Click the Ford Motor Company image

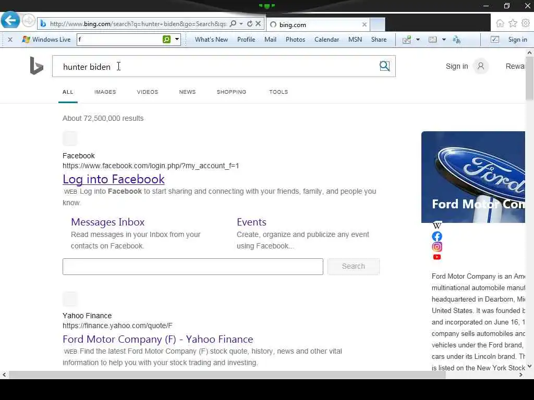473,177
